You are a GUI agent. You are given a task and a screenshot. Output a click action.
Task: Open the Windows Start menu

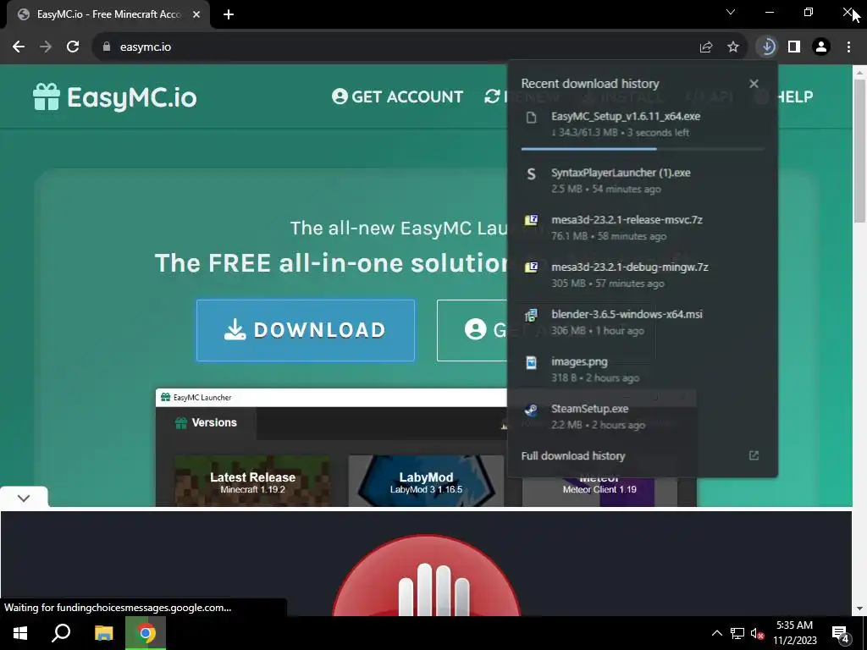point(20,633)
